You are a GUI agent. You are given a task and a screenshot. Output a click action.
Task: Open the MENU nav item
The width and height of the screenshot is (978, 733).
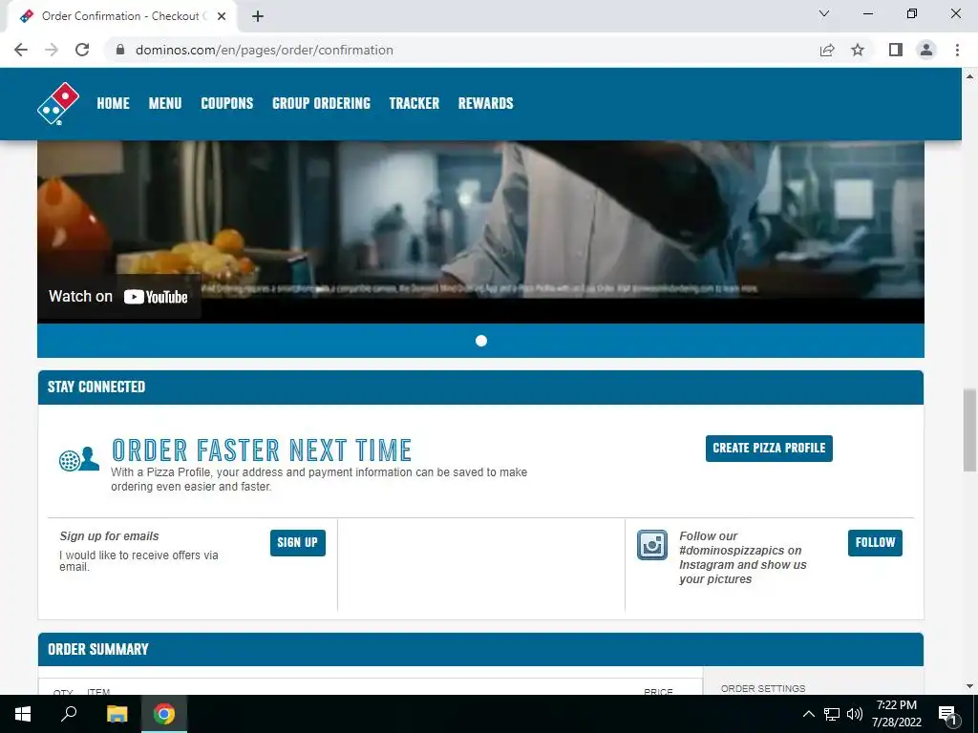(165, 103)
